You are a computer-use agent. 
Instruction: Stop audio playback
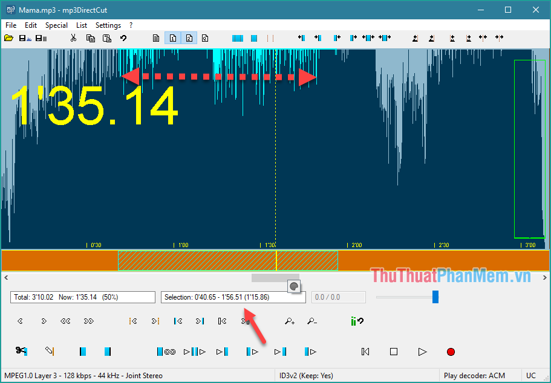pyautogui.click(x=393, y=351)
